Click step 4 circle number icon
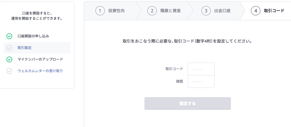 point(256,11)
